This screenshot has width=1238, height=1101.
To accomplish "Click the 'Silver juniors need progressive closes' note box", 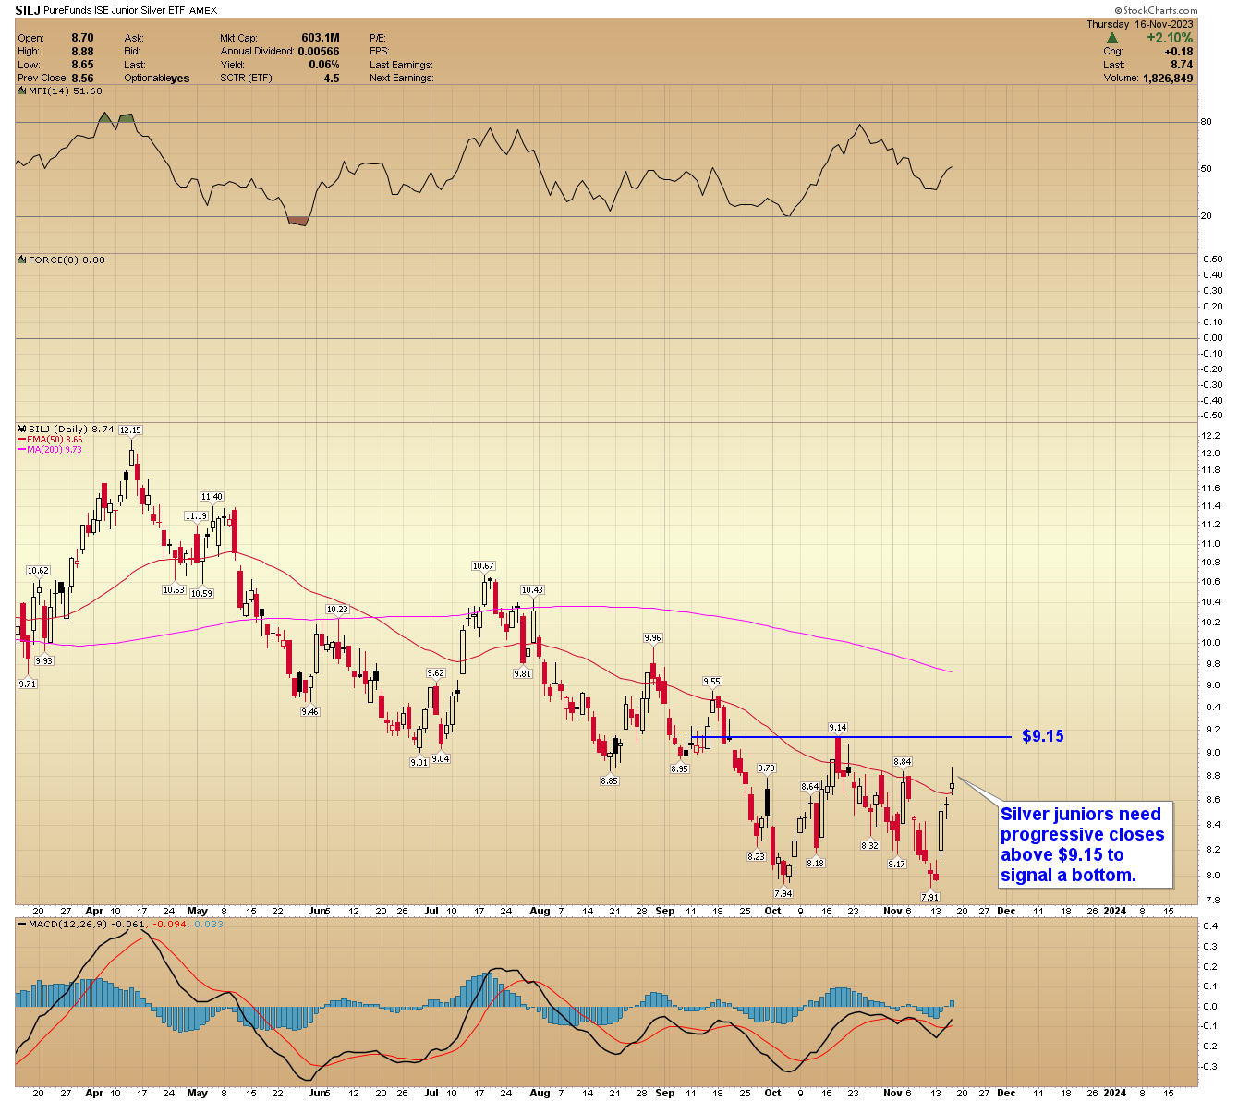I will (x=1086, y=844).
